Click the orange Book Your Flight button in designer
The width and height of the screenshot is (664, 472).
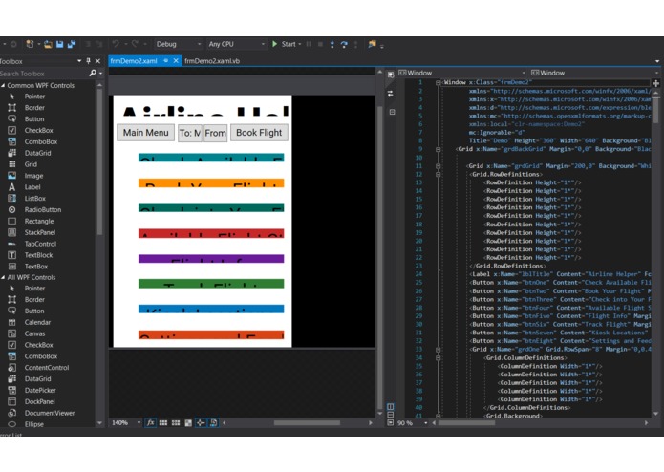click(211, 182)
